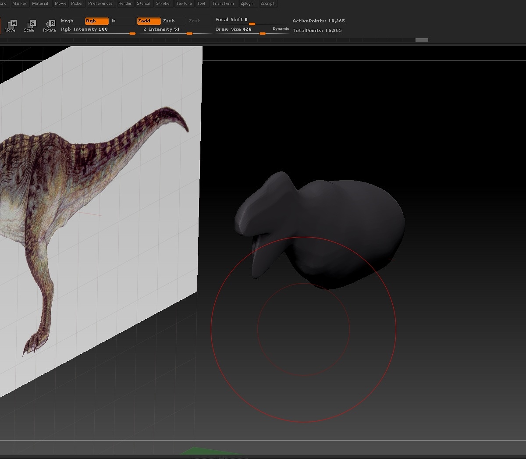Toggle Dynamic draw size
This screenshot has height=459, width=526.
click(x=281, y=29)
